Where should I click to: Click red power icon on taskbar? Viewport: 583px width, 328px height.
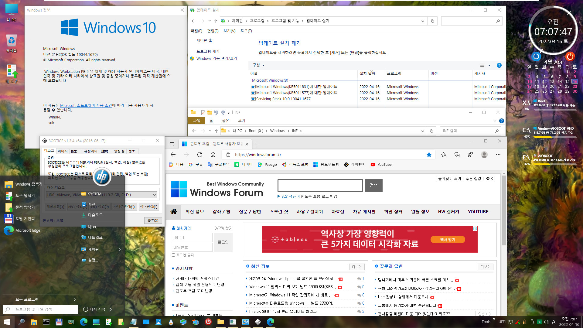208,322
